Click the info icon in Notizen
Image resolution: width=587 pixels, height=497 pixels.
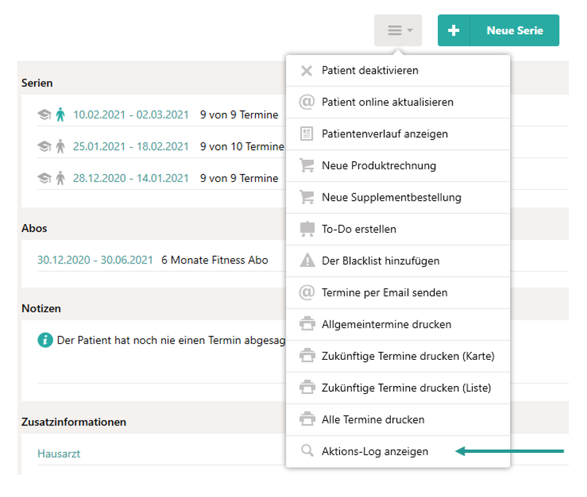point(45,340)
